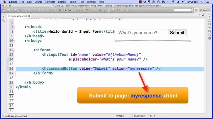The image size is (213, 119).
Task: Open the Edit menu
Action: 29,2
